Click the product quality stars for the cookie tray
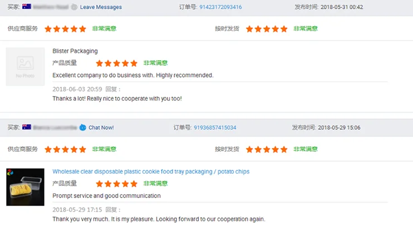The height and width of the screenshot is (247, 413). [x=116, y=184]
